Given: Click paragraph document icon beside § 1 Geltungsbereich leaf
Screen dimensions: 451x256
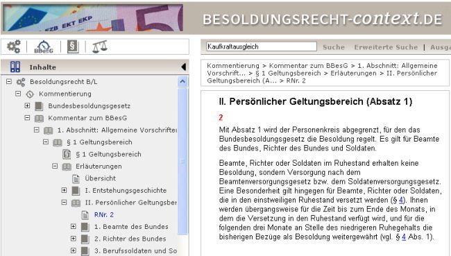Looking at the screenshot, I should pyautogui.click(x=67, y=154).
